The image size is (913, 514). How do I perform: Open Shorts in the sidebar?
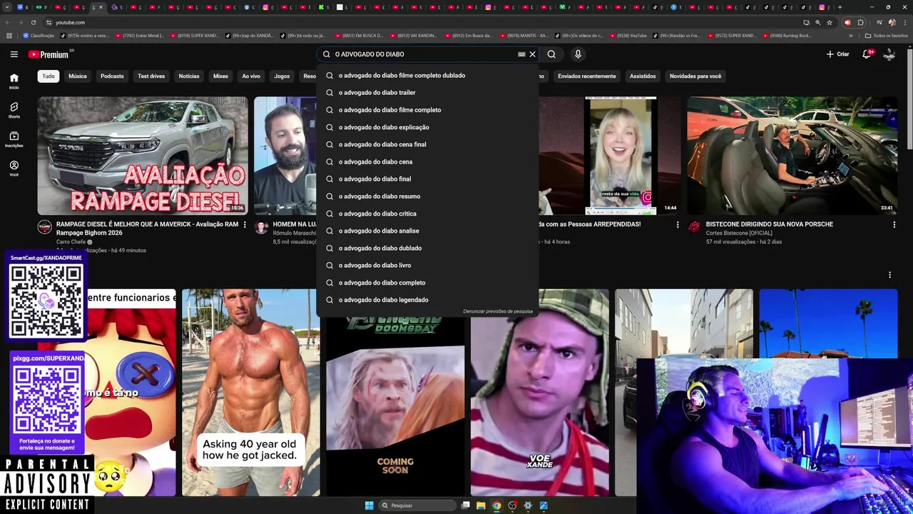[x=14, y=110]
